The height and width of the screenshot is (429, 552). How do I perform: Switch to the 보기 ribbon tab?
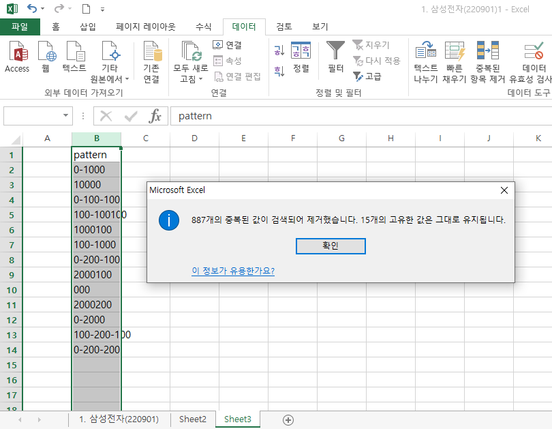(x=320, y=27)
